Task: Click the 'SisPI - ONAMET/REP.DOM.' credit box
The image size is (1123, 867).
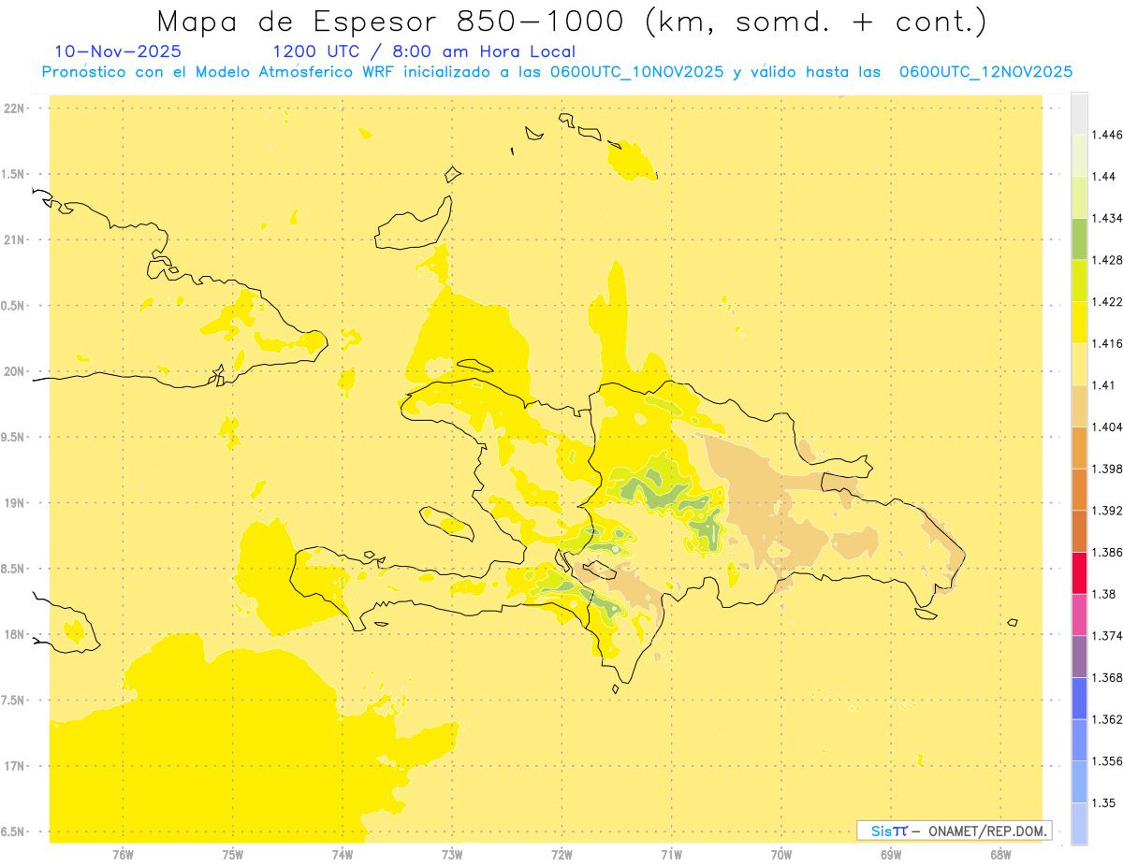Action: 955,831
